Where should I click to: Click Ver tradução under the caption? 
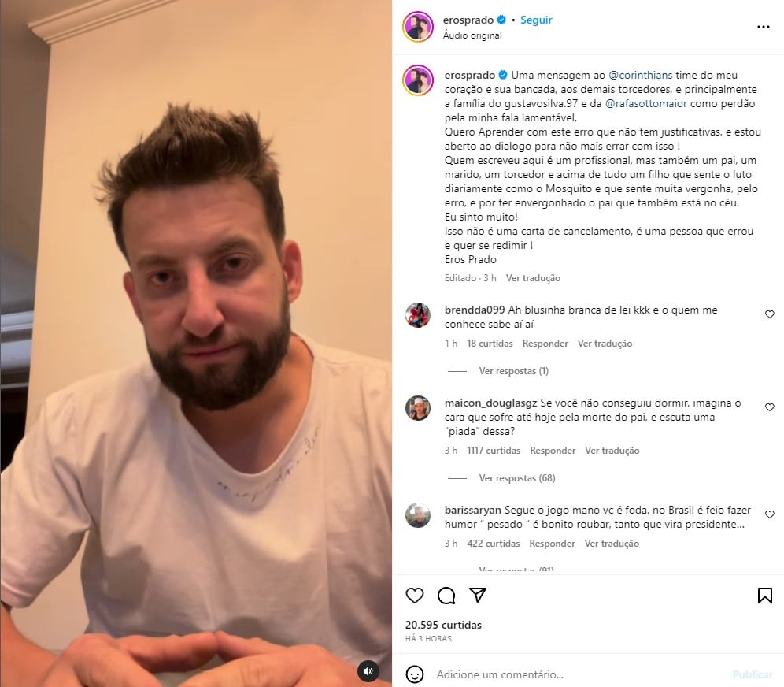coord(533,278)
